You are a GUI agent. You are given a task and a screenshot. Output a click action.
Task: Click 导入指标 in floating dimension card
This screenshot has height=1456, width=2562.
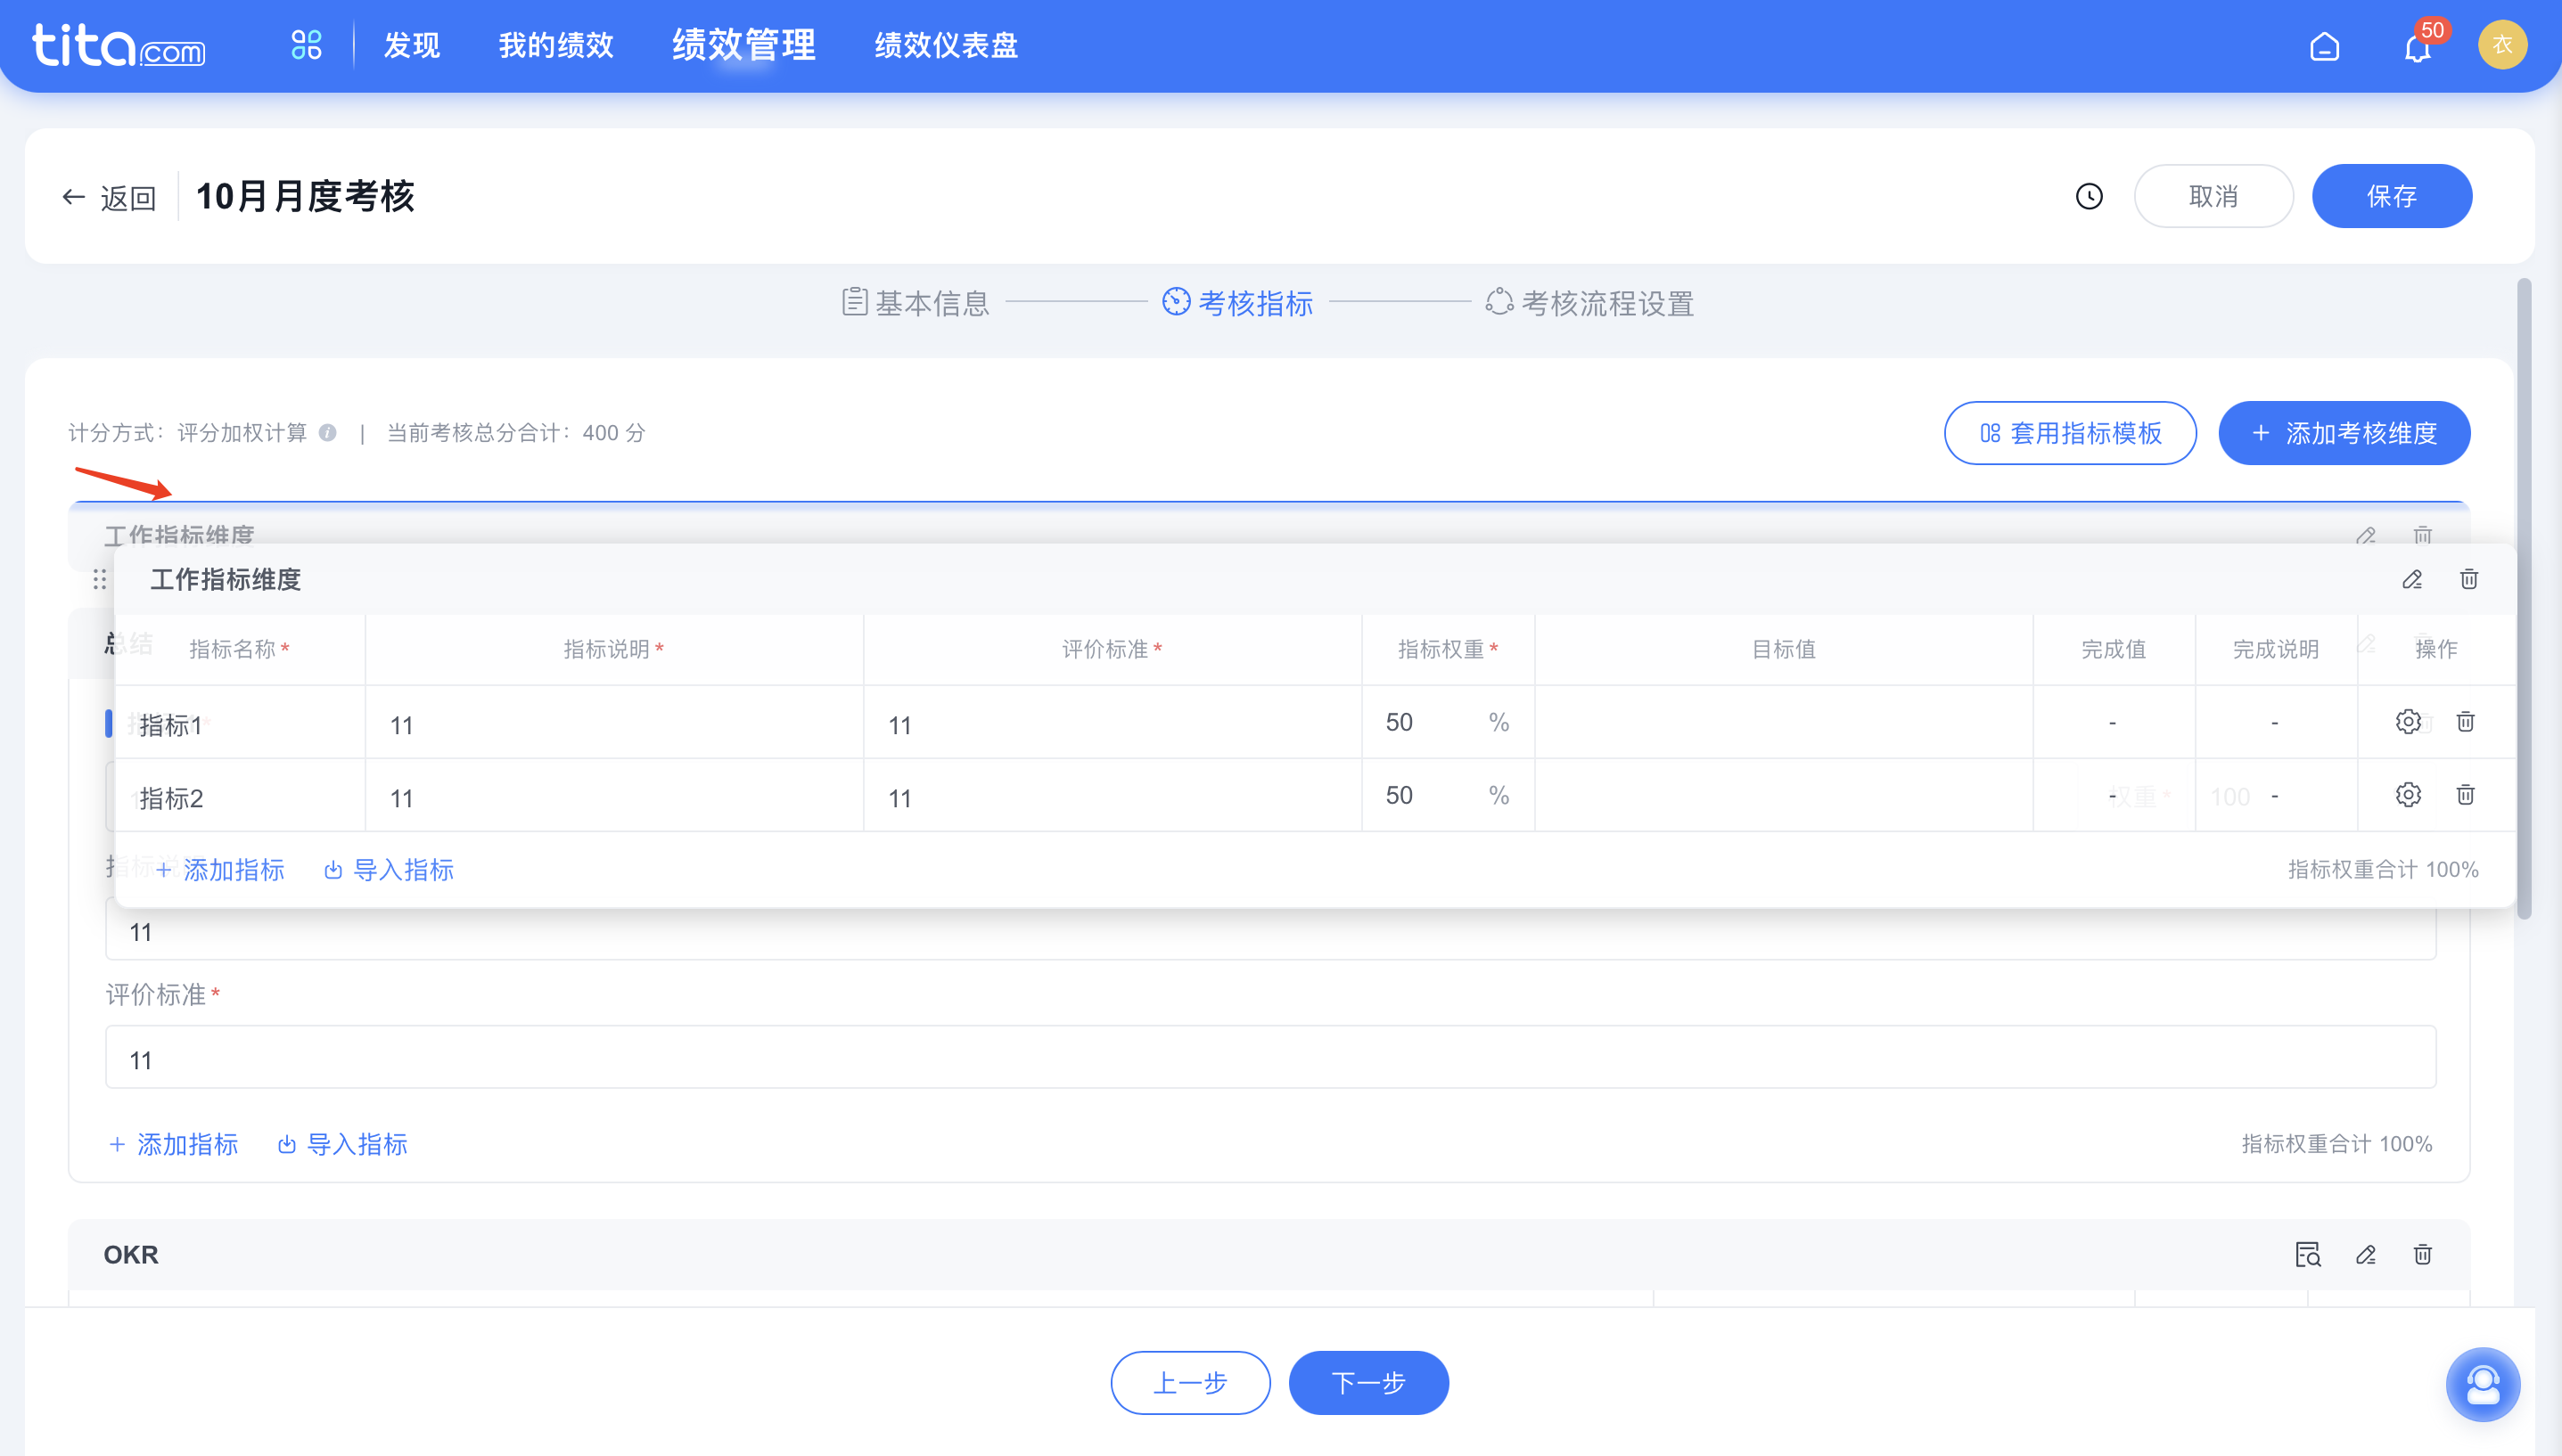coord(390,869)
